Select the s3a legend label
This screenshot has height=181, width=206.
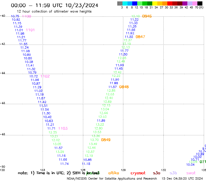pos(156,173)
